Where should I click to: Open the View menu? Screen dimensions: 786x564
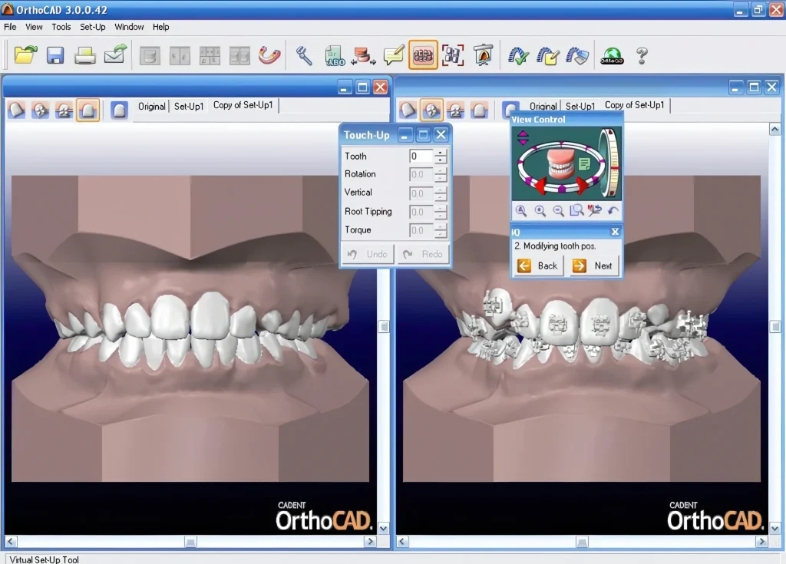[34, 27]
